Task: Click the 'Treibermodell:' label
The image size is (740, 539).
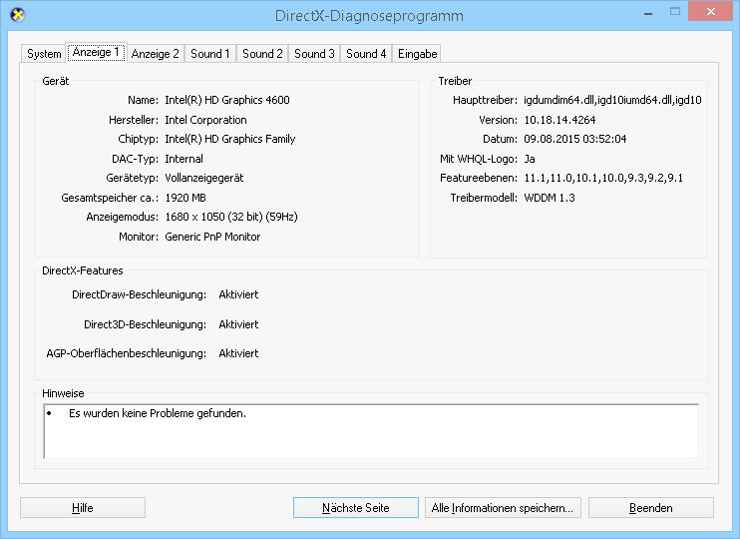Action: tap(484, 198)
